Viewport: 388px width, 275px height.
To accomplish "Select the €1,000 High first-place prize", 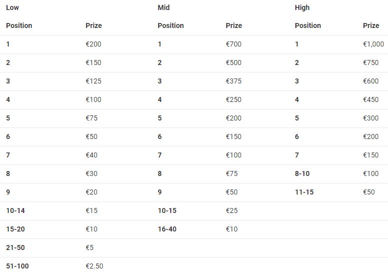I will [373, 44].
